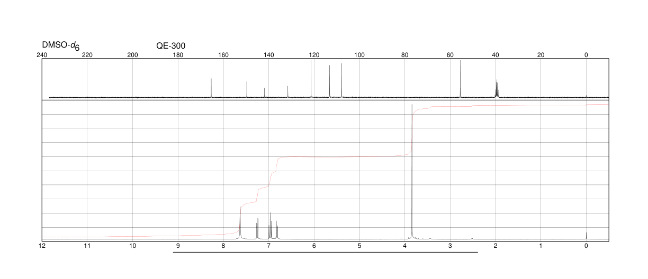
Task: Pick the proton singlet near 7.6 ppm
Action: click(x=240, y=223)
